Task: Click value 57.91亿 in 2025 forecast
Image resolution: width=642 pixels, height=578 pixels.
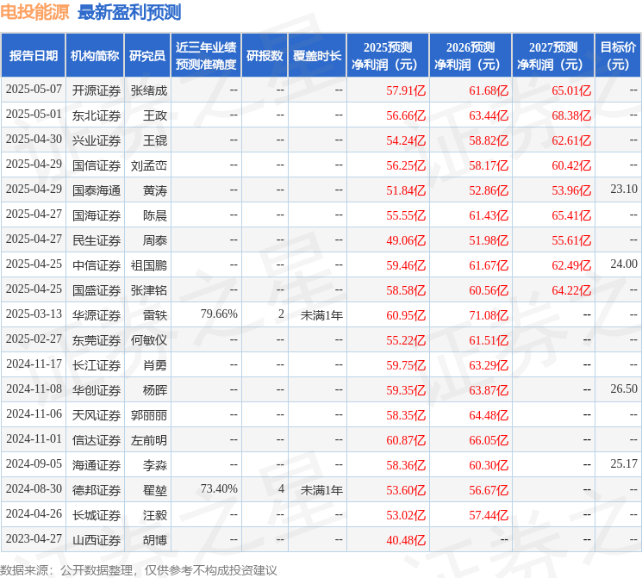Action: tap(406, 90)
